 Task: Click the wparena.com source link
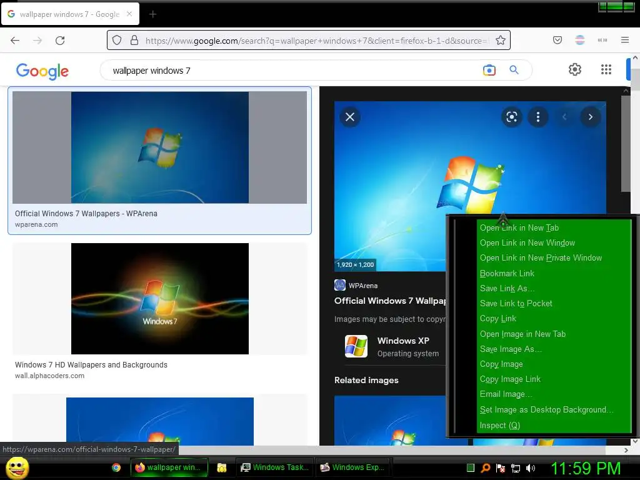click(36, 224)
